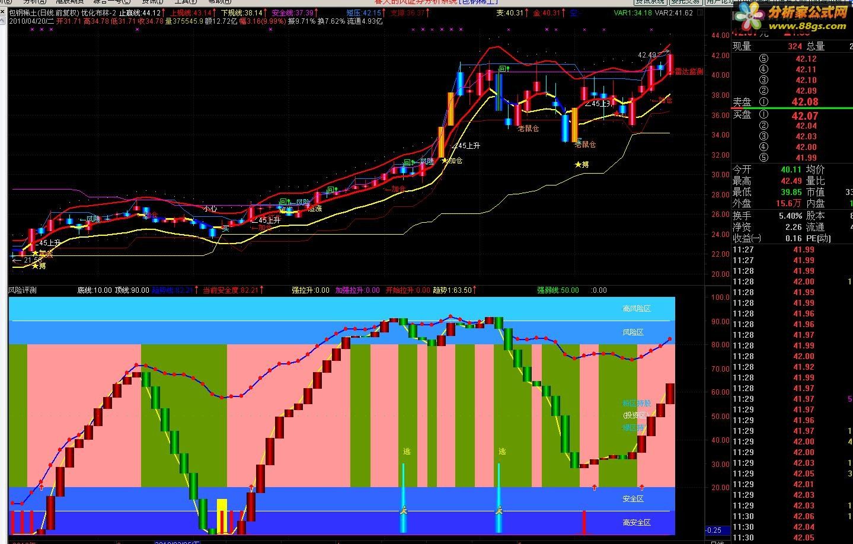Screen dimensions: 853x544
Task: Click the 最低 39.85 value
Action: point(791,192)
